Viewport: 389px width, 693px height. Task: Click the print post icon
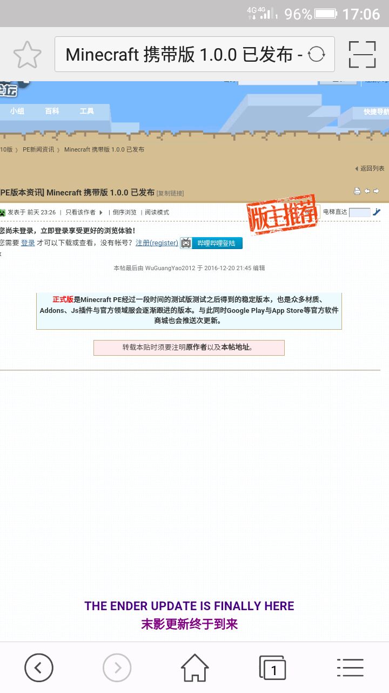[x=357, y=191]
